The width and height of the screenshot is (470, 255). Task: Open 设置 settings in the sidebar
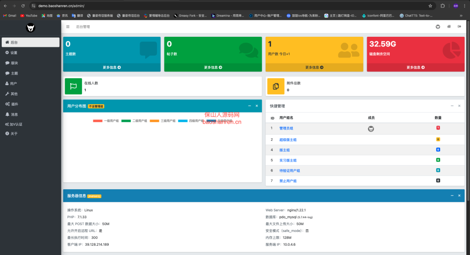31,52
